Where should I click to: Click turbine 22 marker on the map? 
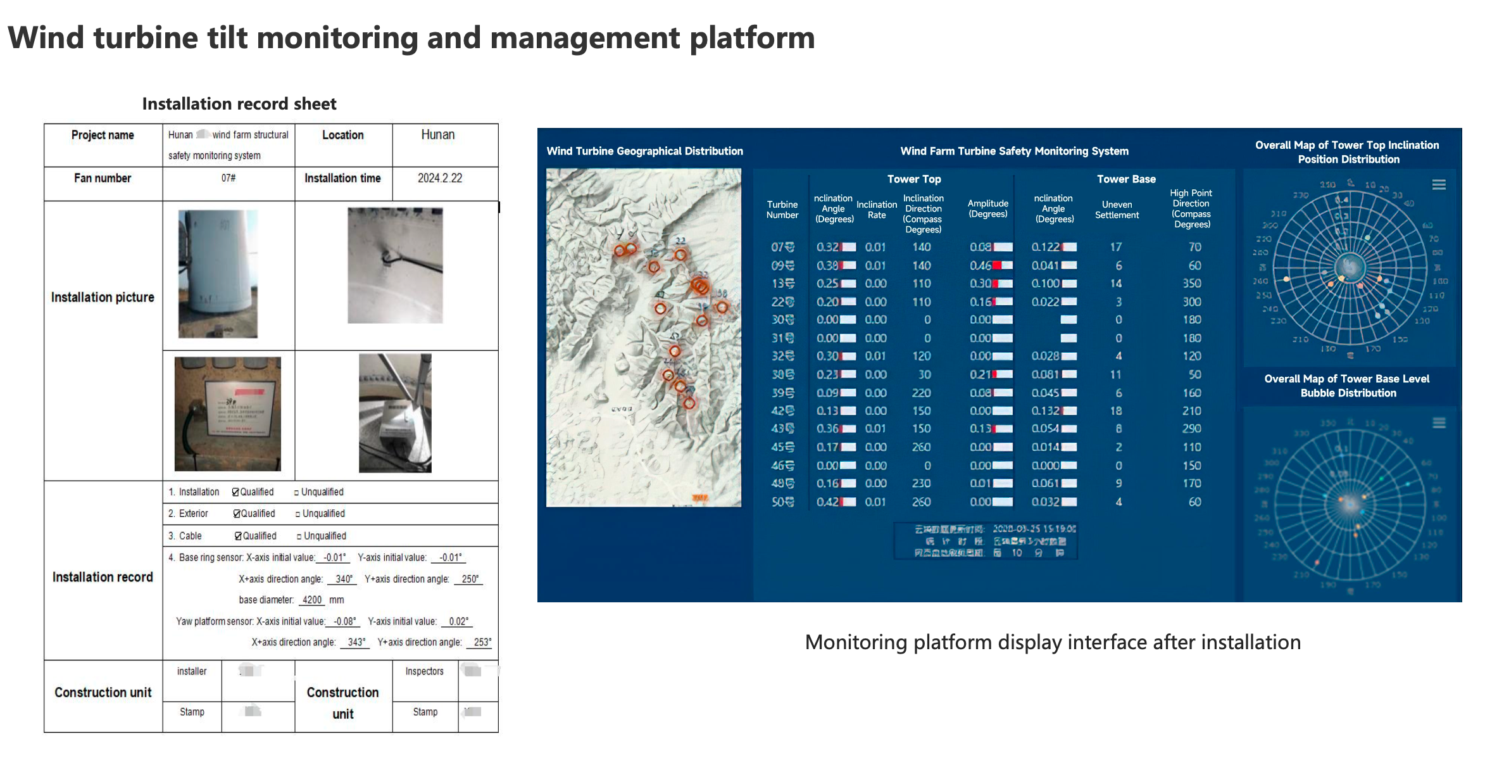pos(680,255)
